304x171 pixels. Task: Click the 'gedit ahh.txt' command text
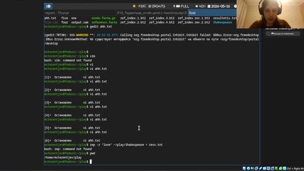pos(101,27)
